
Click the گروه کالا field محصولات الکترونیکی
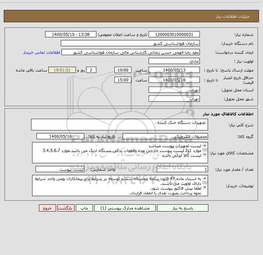tap(165, 136)
